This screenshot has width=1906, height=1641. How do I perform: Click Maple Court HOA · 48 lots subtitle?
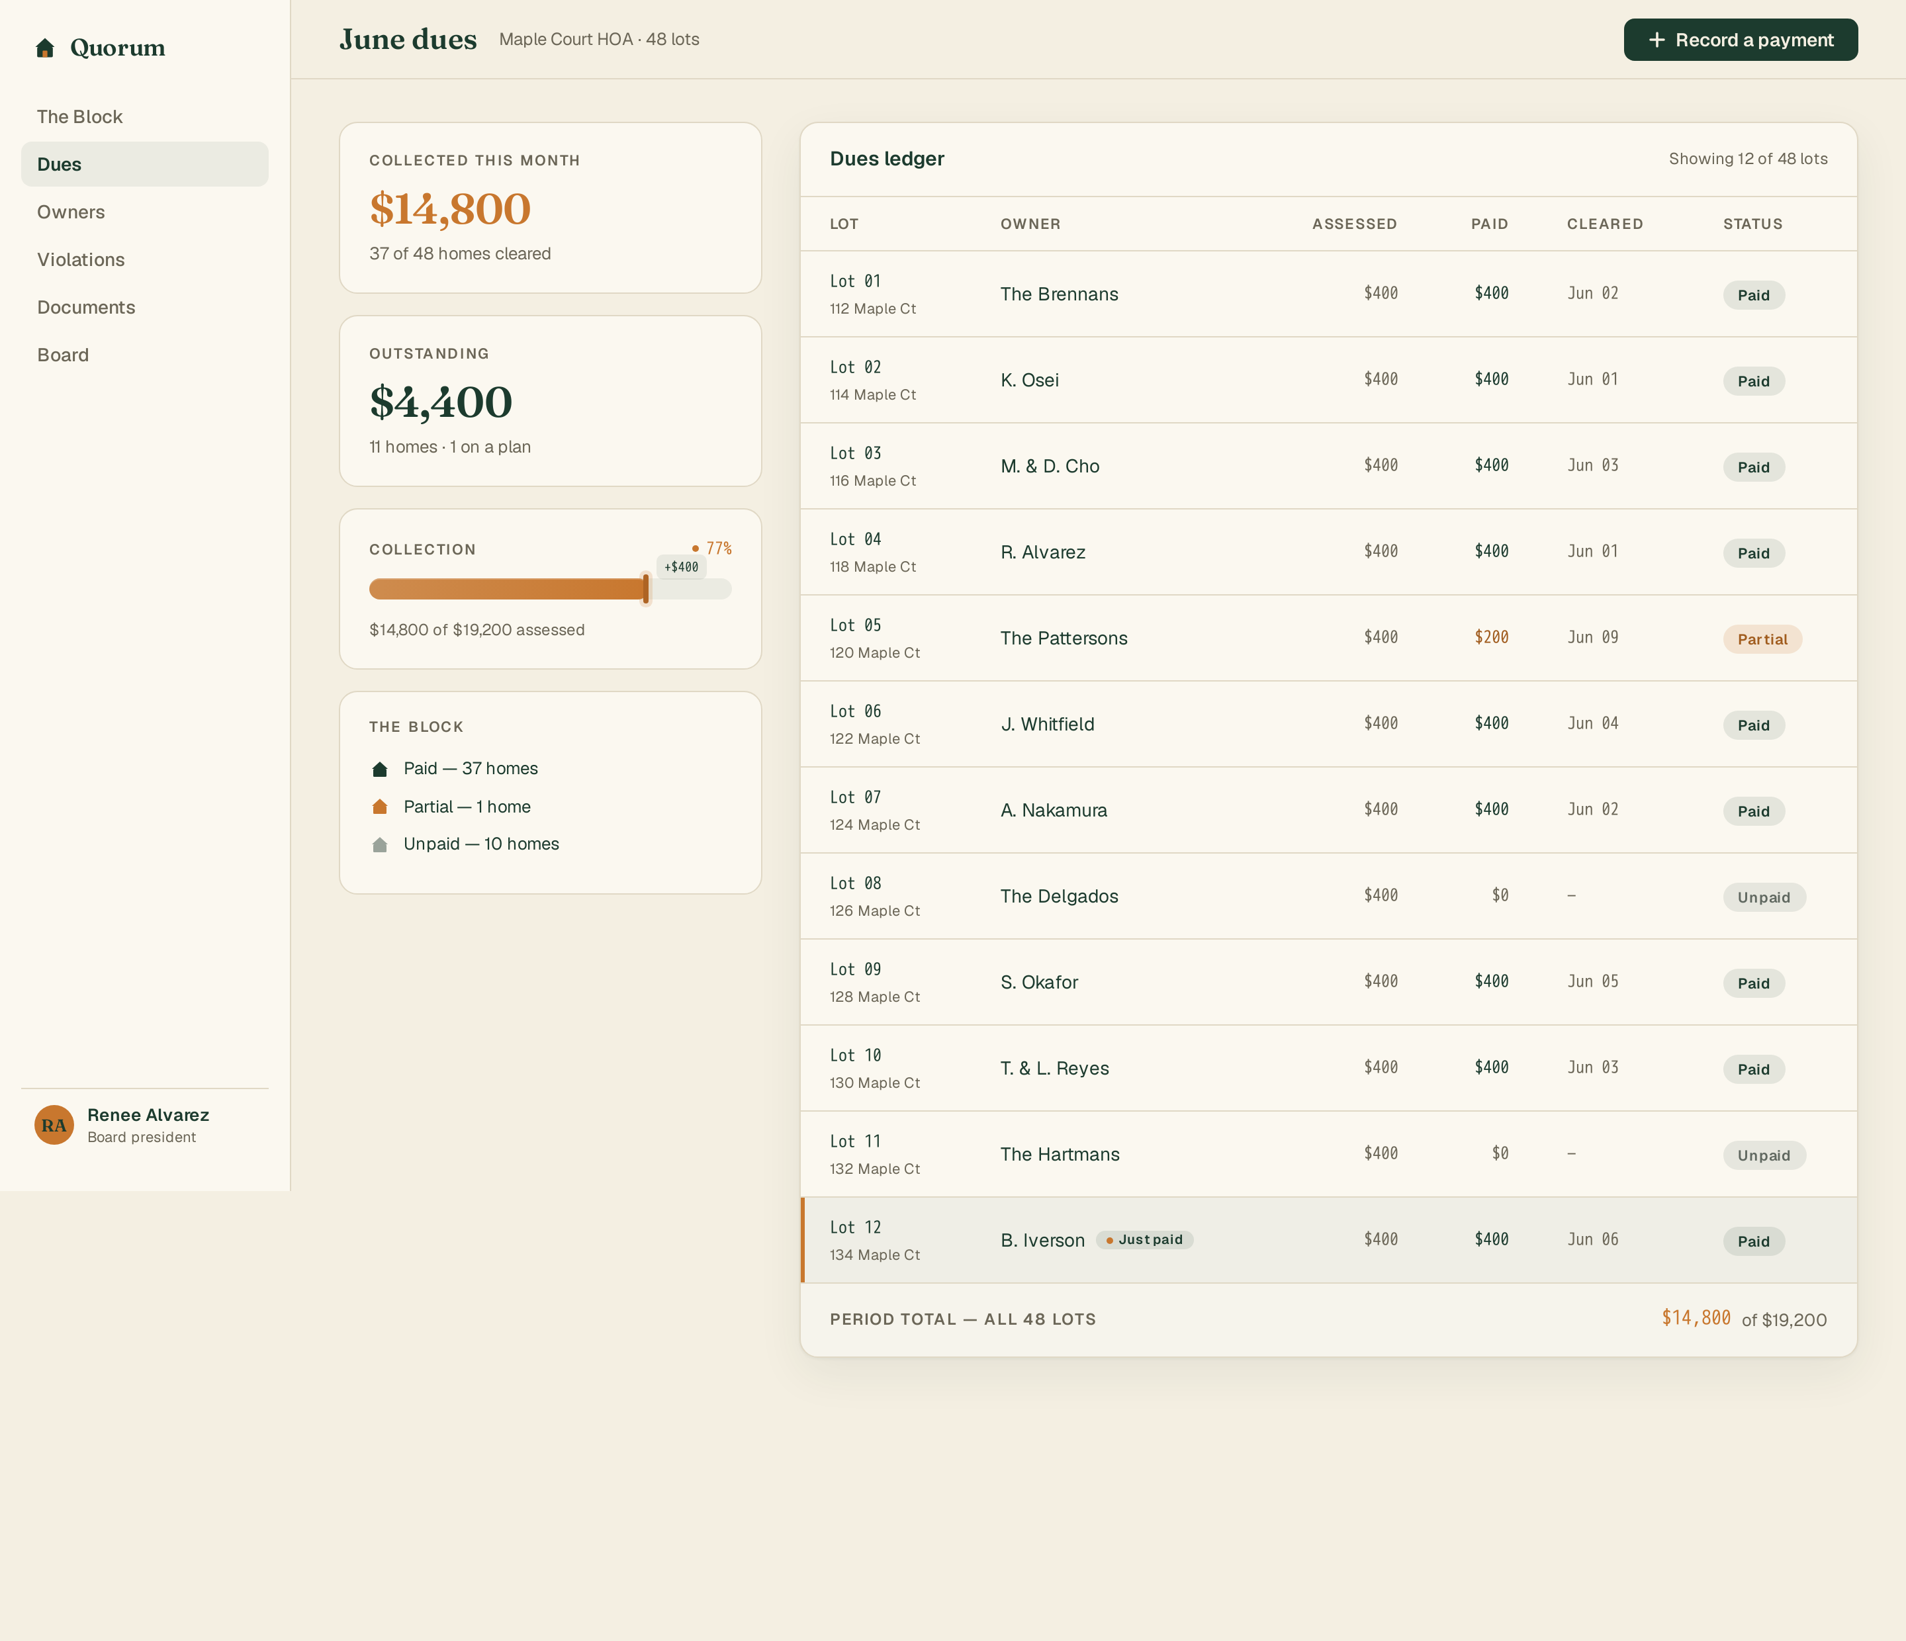coord(599,40)
